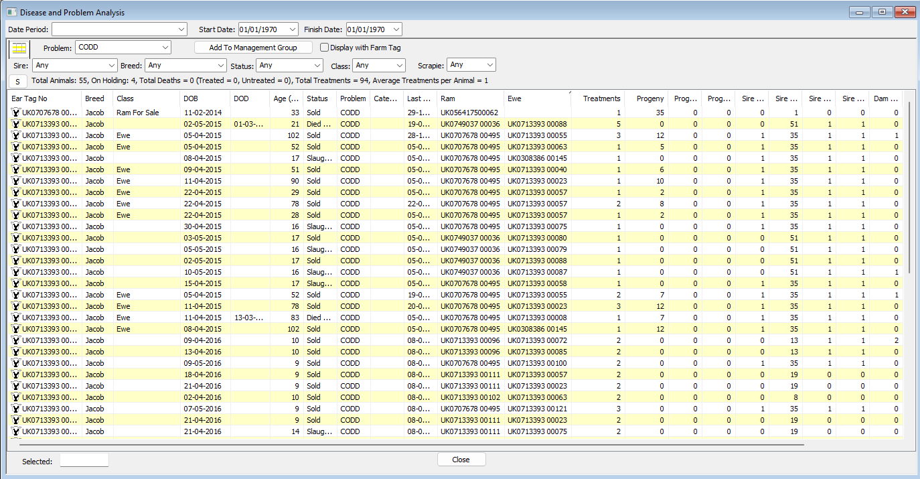Click ram cell UK056417500062
Screen dimensions: 920x479
coord(469,113)
